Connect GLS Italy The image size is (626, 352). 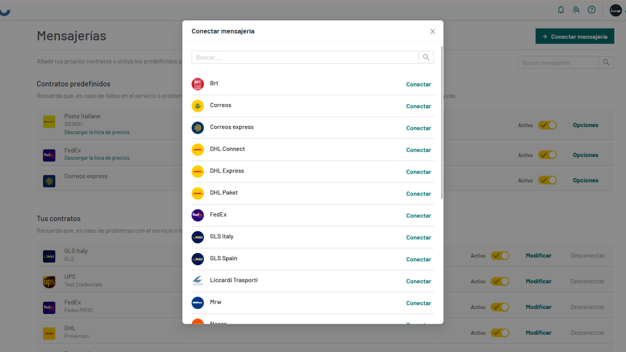click(419, 238)
